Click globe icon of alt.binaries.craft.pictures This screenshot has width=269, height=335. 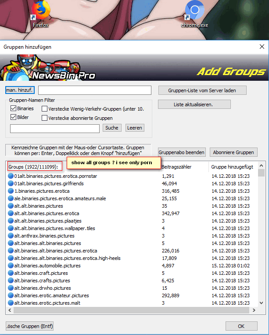tap(11, 273)
